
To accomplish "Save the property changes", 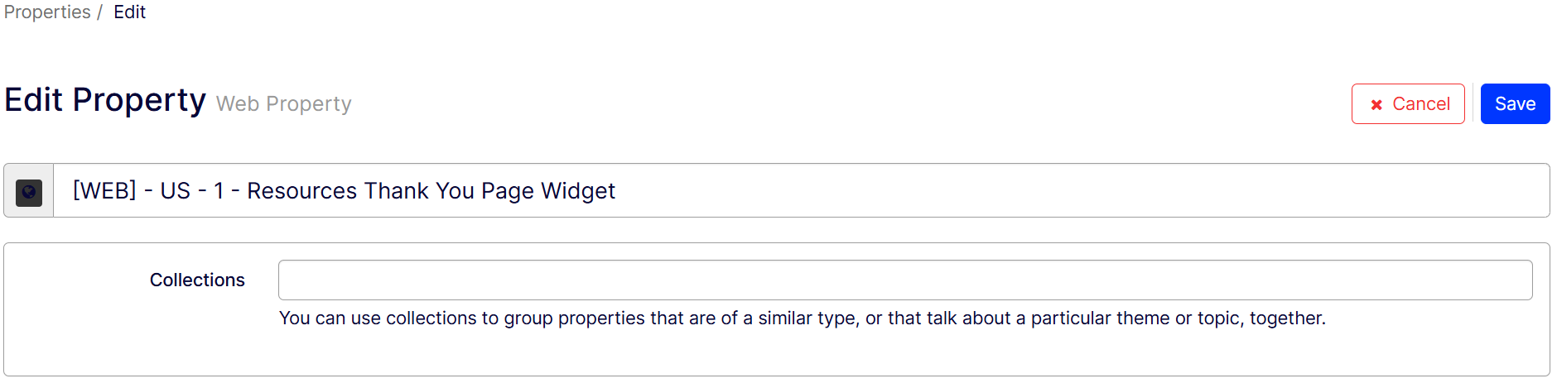I will click(x=1515, y=104).
